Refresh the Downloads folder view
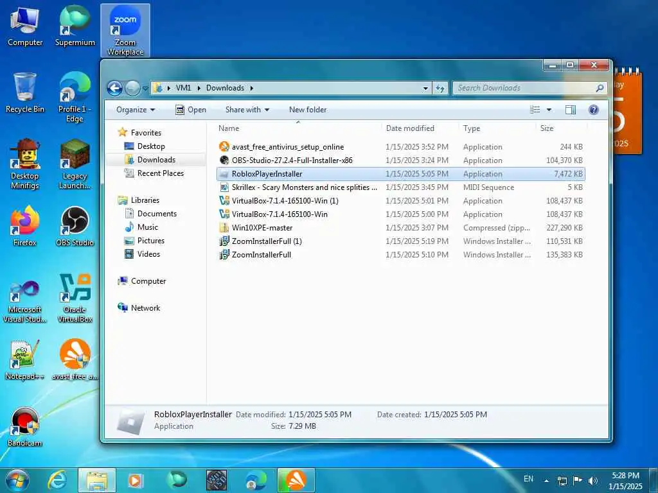Viewport: 658px width, 493px height. click(440, 88)
